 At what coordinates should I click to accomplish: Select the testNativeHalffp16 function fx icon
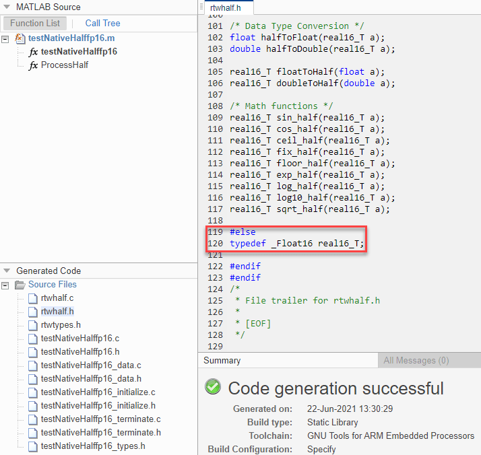pos(33,52)
